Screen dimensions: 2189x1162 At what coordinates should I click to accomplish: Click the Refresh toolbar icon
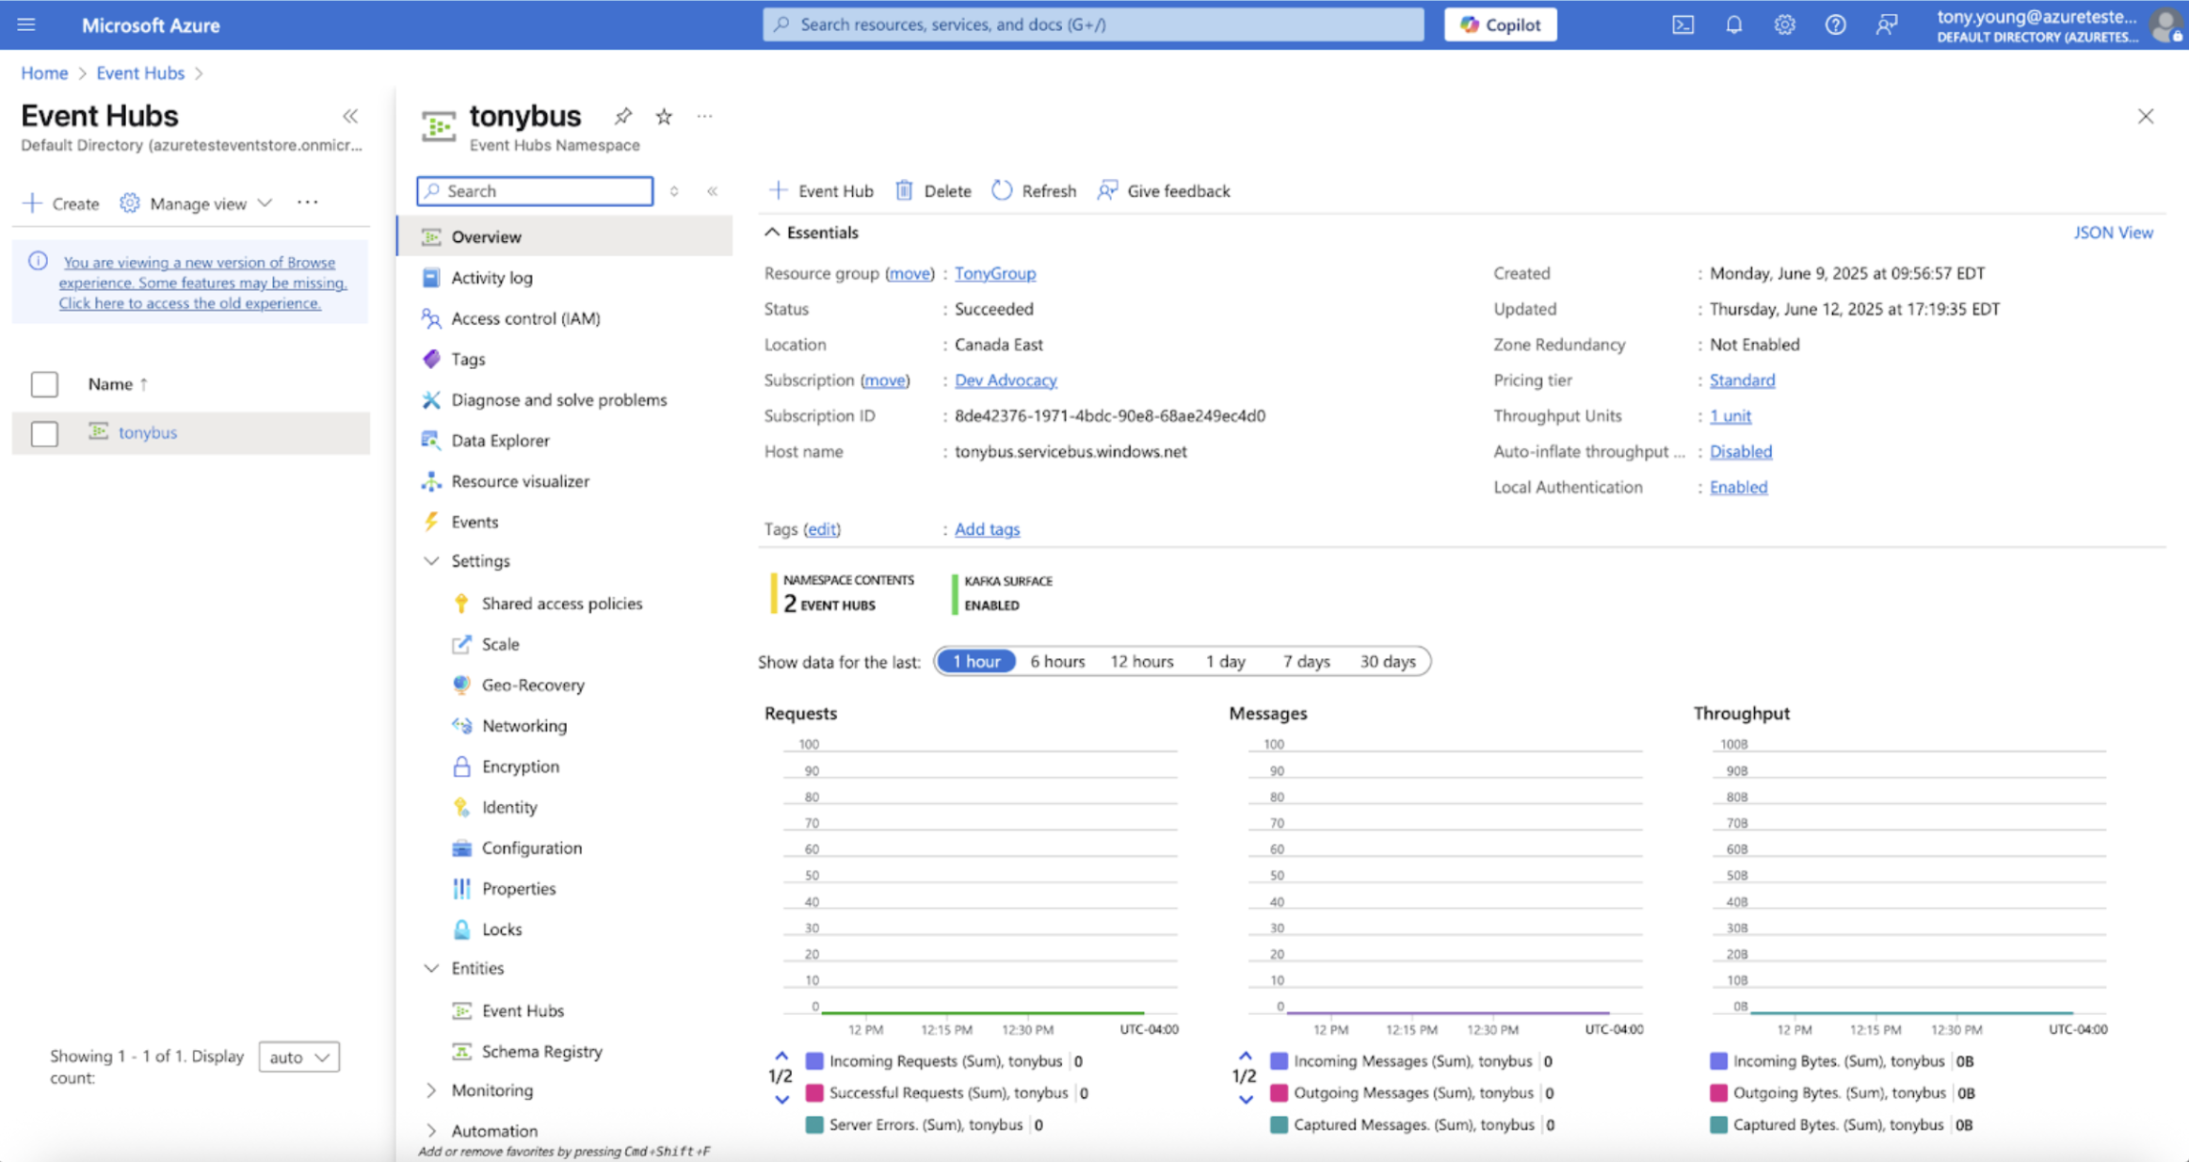pos(1002,190)
